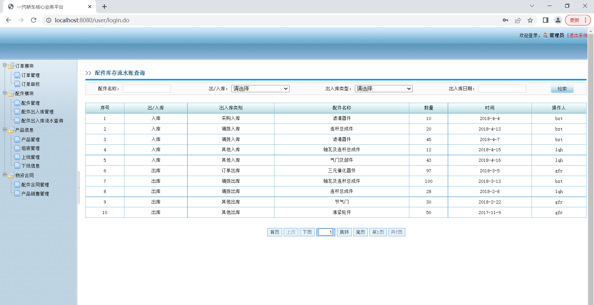
Task: Click the 配件模块 folder icon
Action: click(11, 93)
